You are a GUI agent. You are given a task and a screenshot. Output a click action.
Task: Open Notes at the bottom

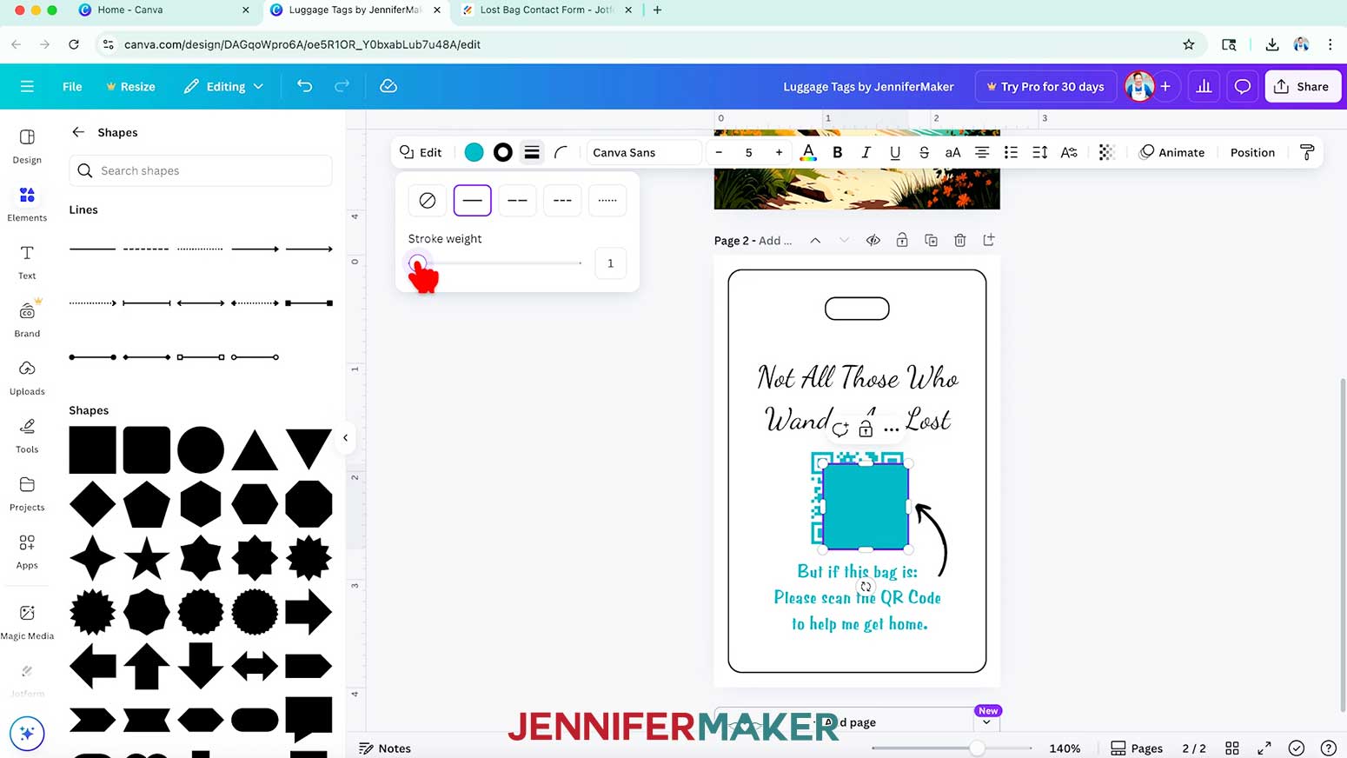pos(385,748)
